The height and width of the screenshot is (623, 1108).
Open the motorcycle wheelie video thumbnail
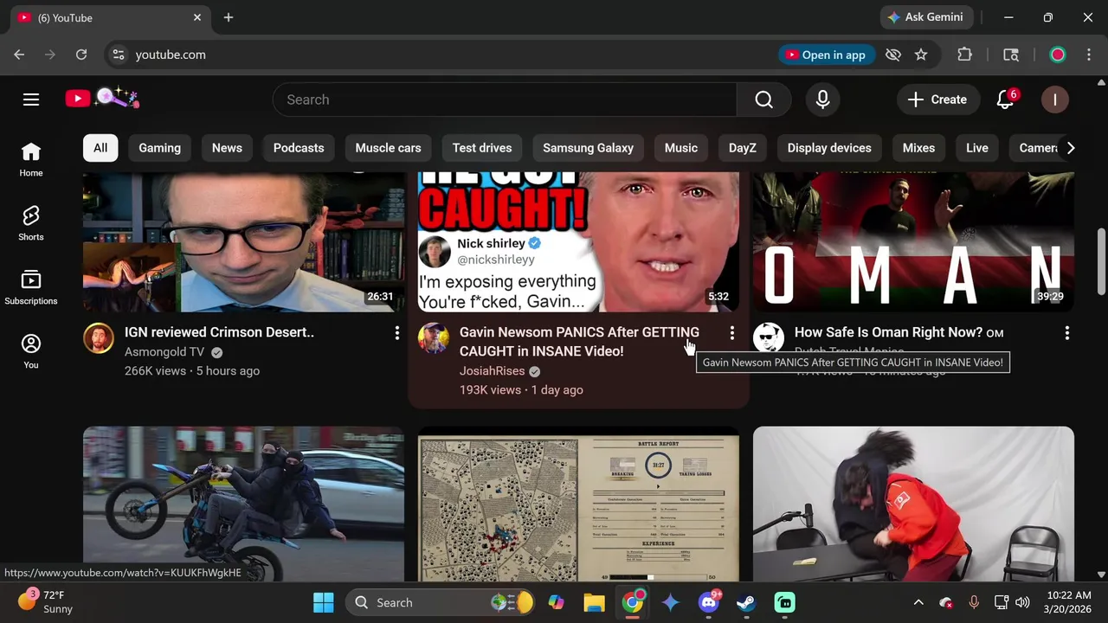pyautogui.click(x=243, y=504)
